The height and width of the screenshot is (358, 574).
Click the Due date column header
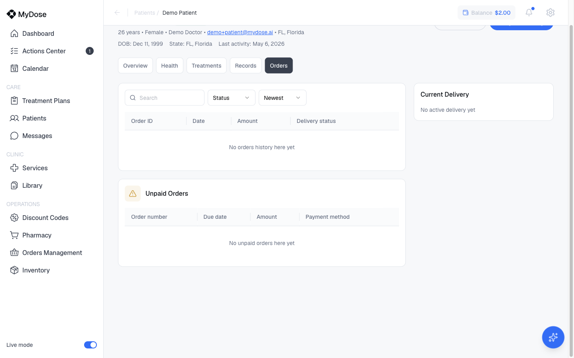[215, 217]
